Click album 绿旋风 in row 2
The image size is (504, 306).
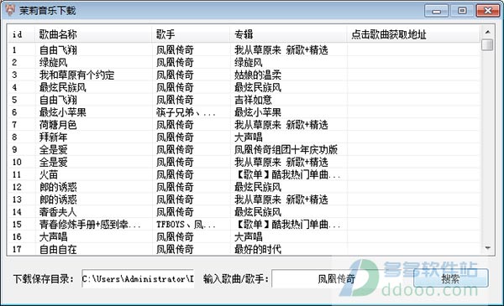pos(249,63)
